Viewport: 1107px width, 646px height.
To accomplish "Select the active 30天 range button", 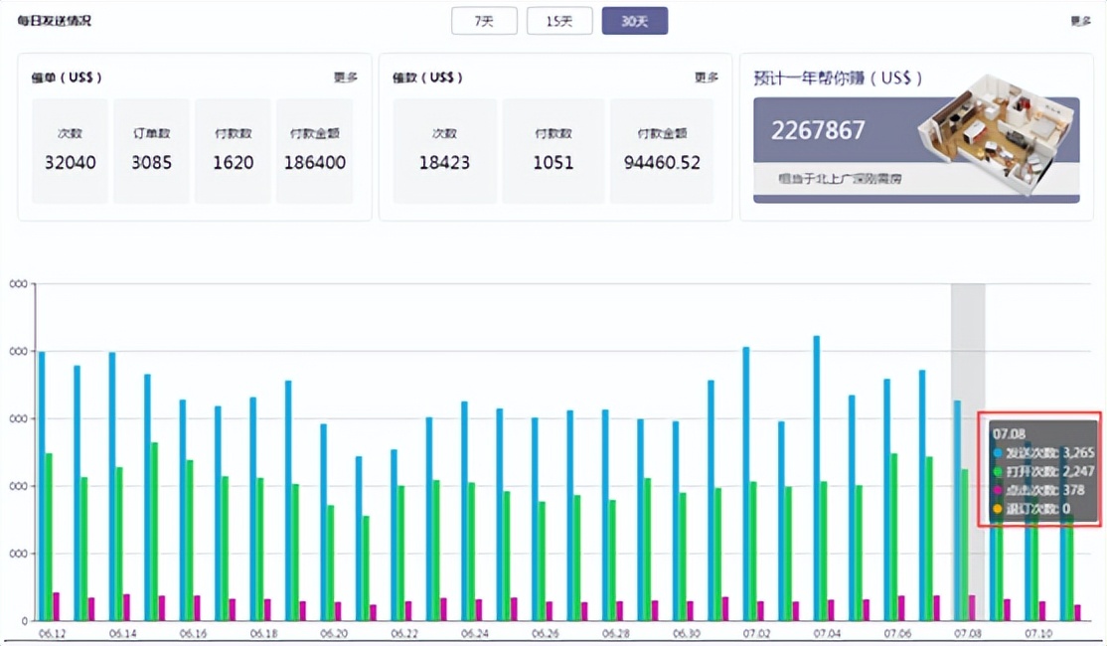I will click(x=634, y=21).
